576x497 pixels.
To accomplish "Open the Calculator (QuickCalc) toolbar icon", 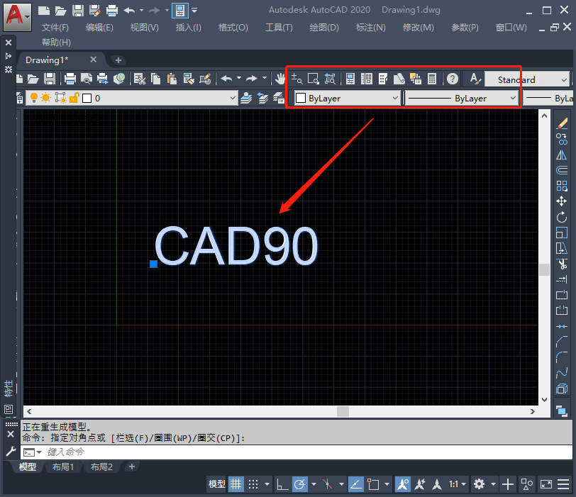I will click(x=431, y=79).
